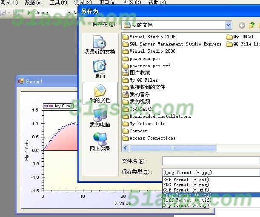Open the 测试(S) menu

(x=83, y=2)
